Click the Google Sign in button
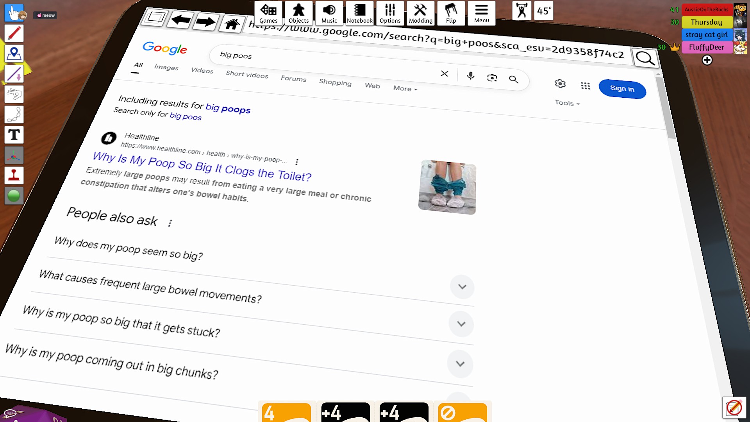Screen dimensions: 750x422 click(622, 89)
